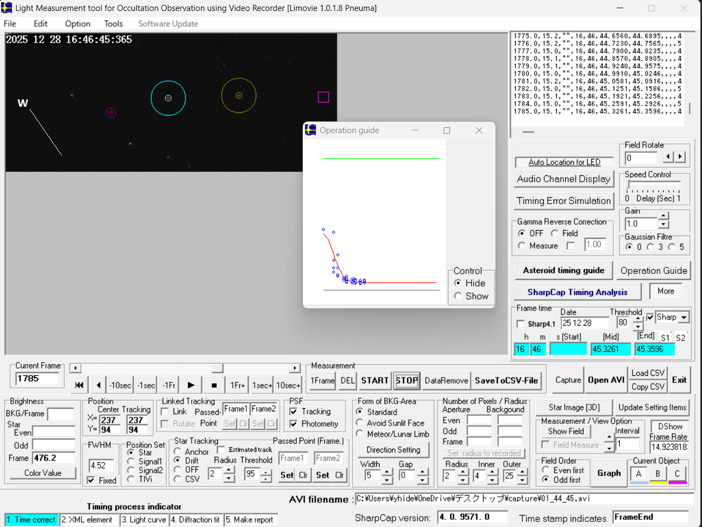Increase the Threshold 80 spinner value
Viewport: 702px width, 527px height.
(x=638, y=319)
